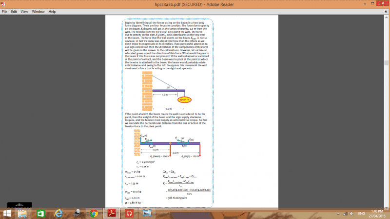The height and width of the screenshot is (219, 390).
Task: Click the black touch keyboard toolbar tab
Action: [19, 205]
